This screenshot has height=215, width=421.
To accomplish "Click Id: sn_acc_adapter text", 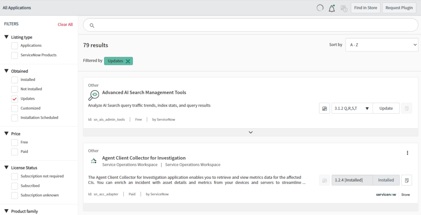I will (x=103, y=194).
